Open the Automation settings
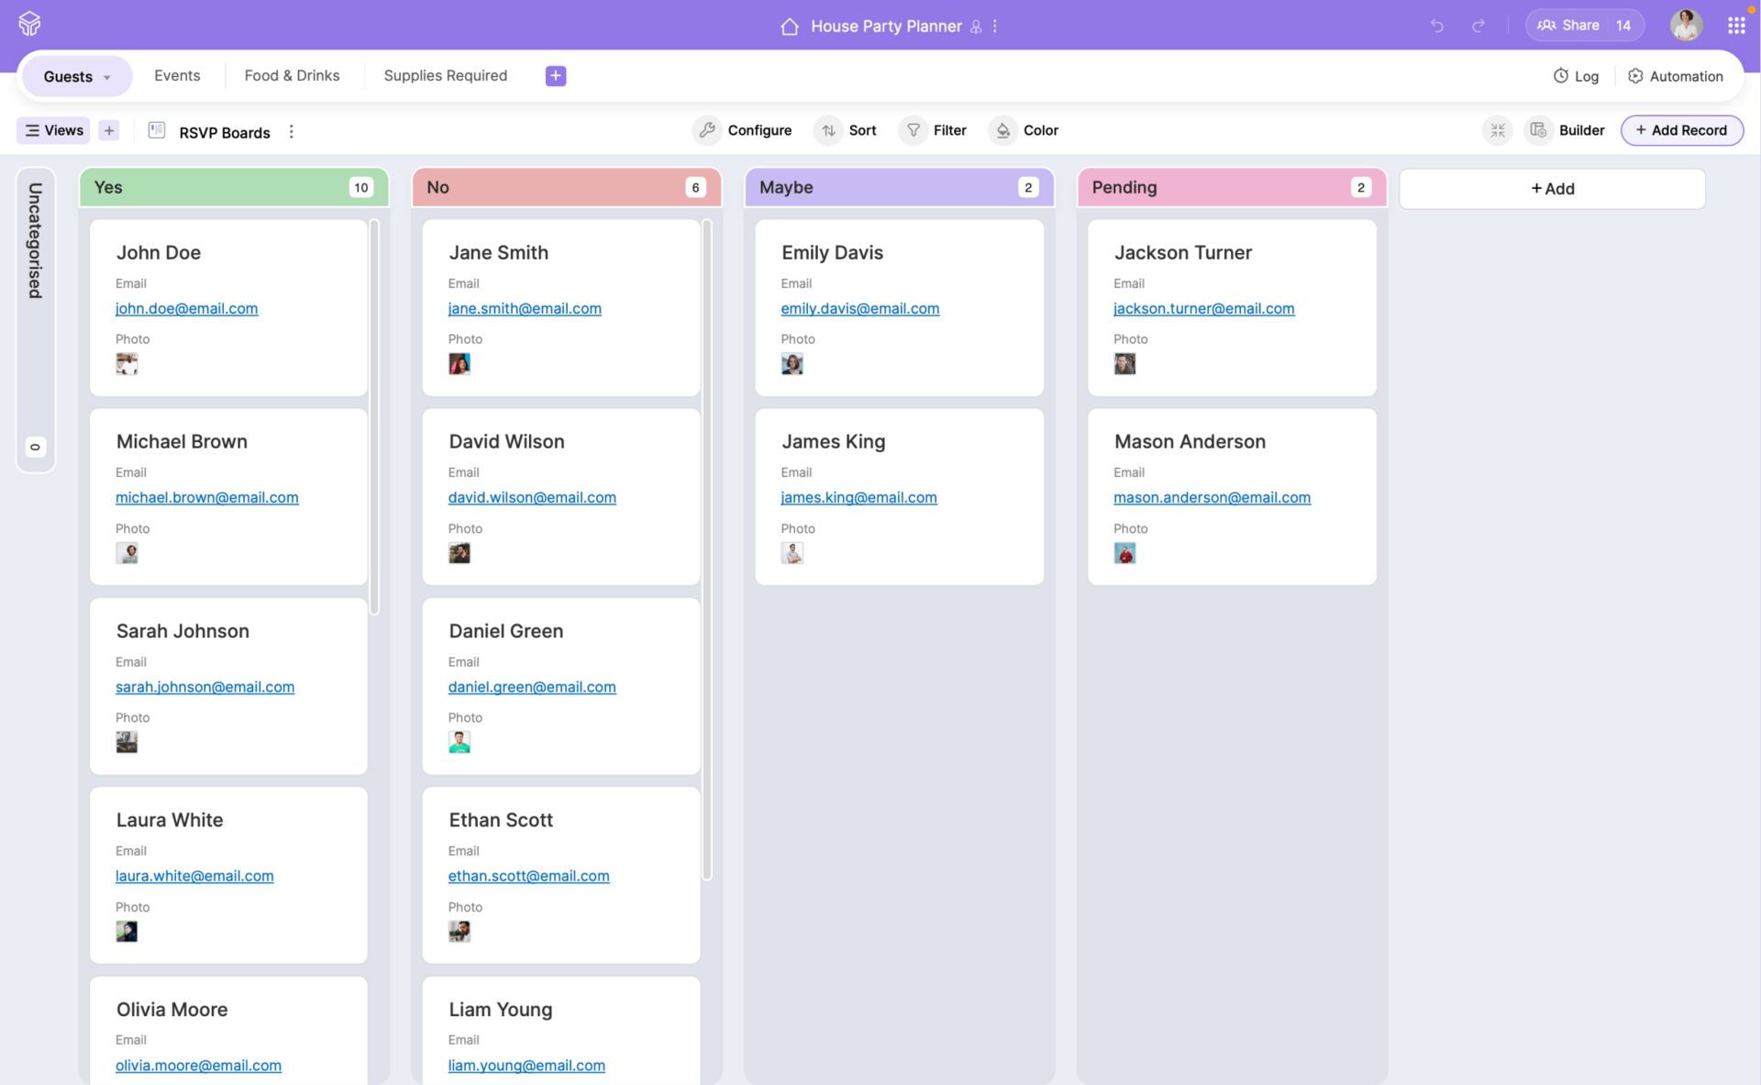 pyautogui.click(x=1675, y=76)
